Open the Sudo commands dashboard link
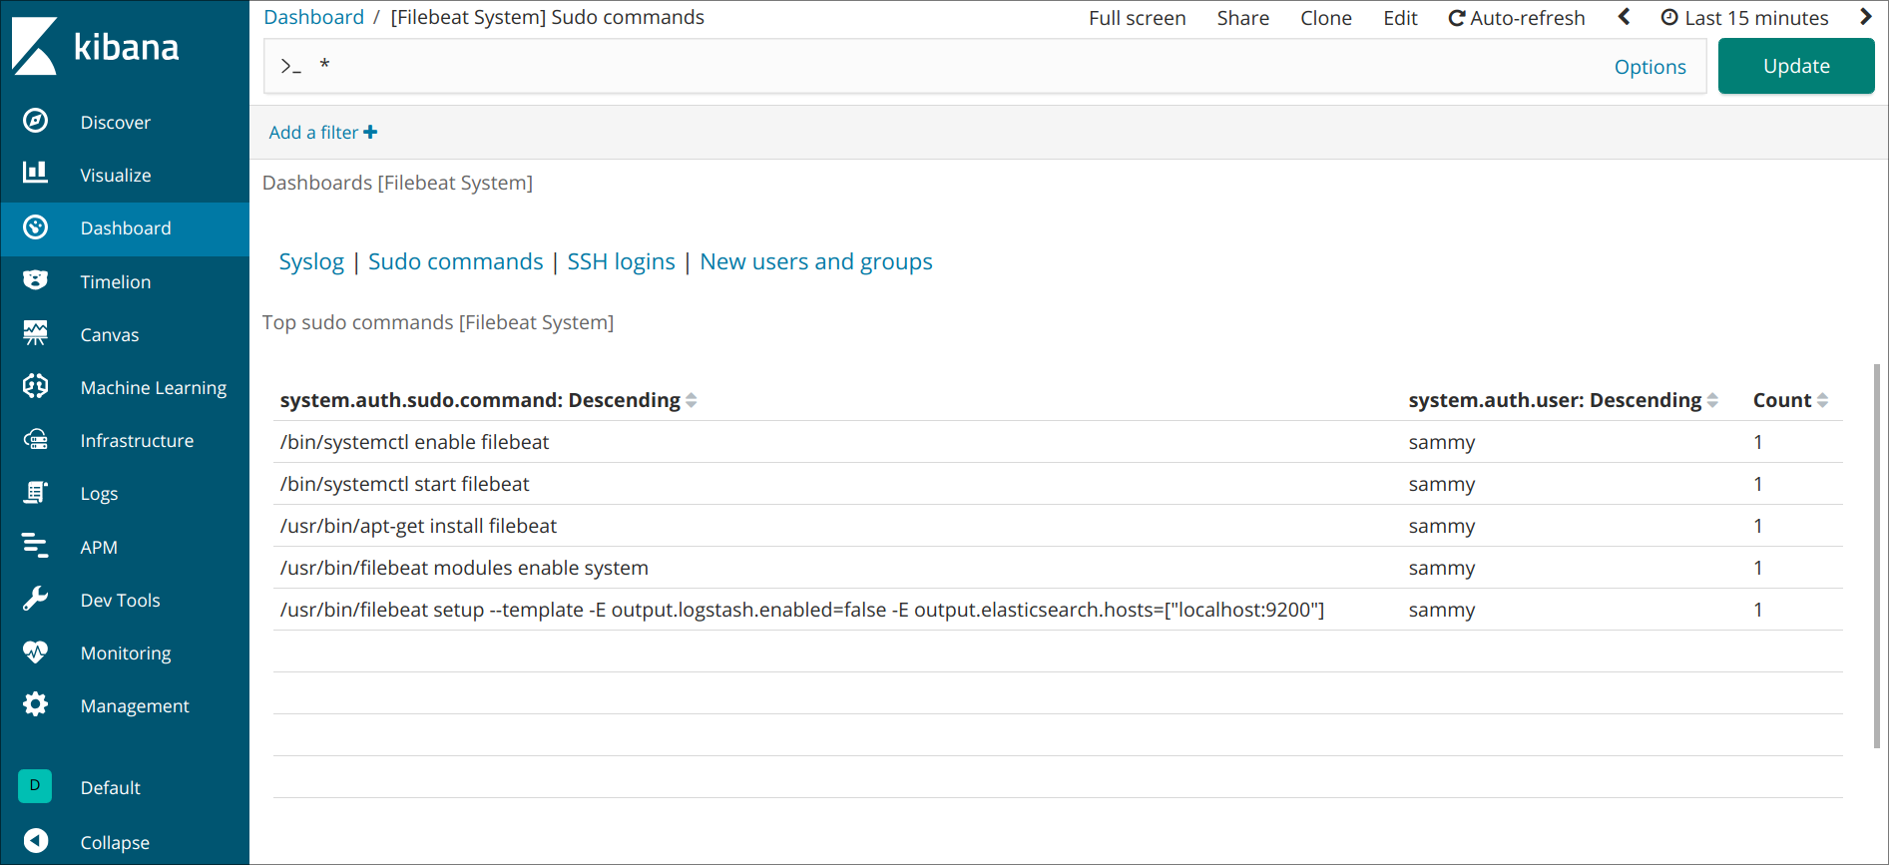 [456, 261]
